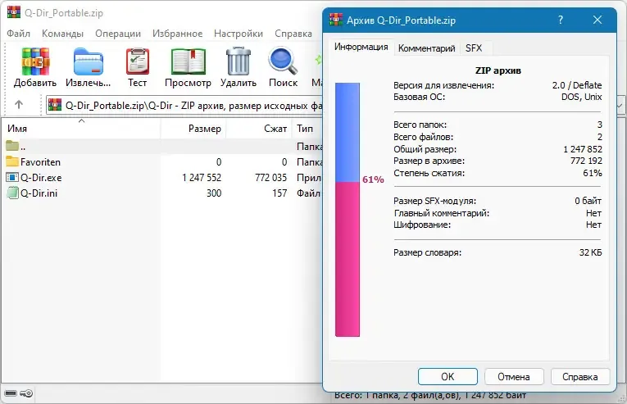
Task: Confirm dialog with OK button
Action: click(448, 376)
